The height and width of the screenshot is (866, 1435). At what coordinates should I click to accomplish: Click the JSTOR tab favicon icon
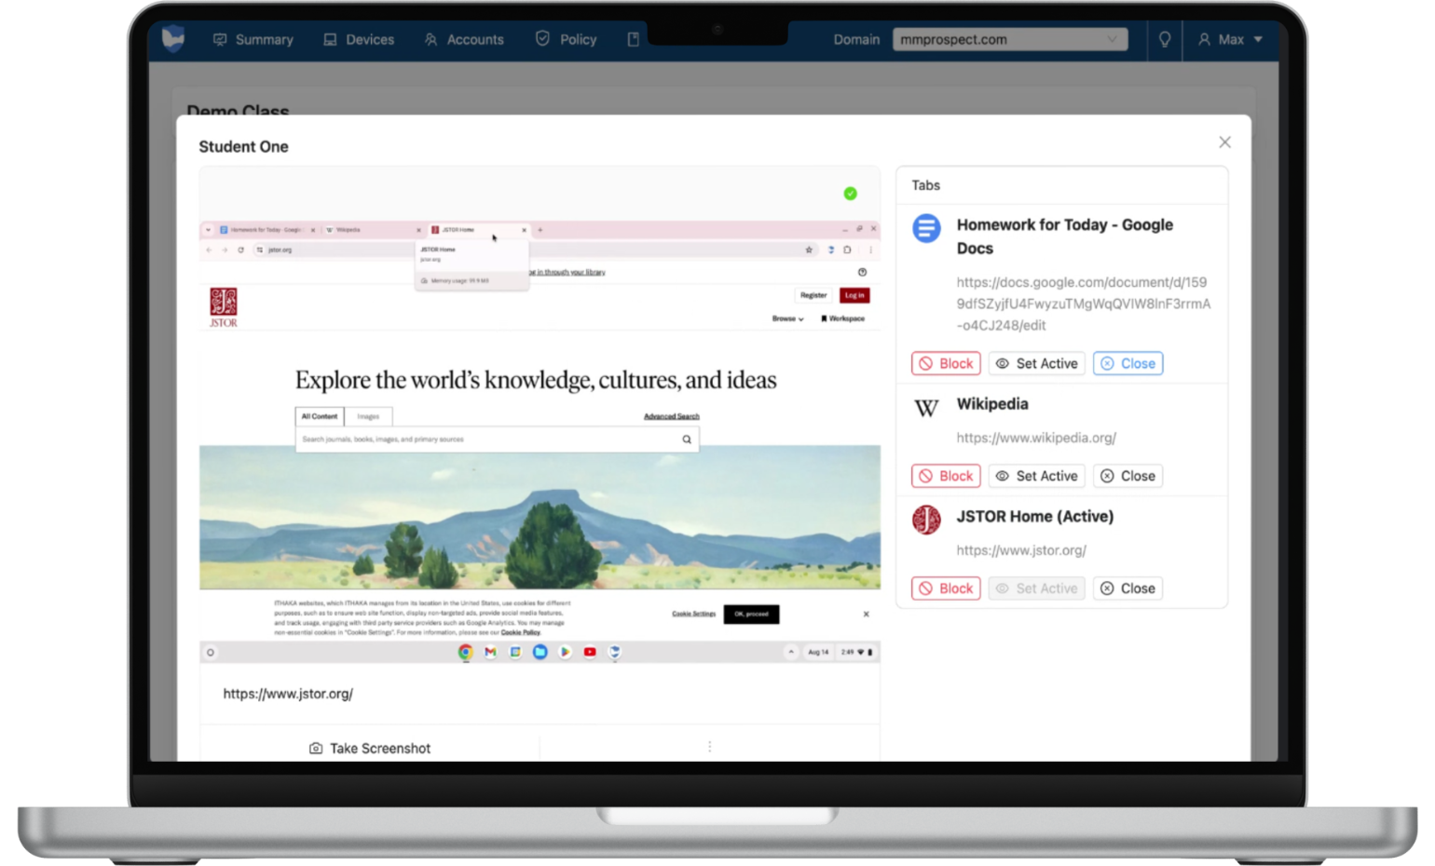926,520
